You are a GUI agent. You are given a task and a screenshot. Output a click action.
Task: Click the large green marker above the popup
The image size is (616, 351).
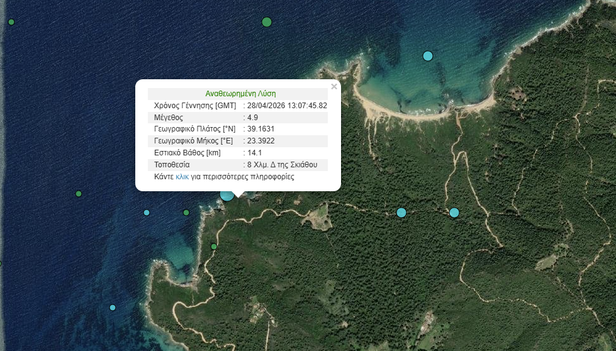pos(267,22)
